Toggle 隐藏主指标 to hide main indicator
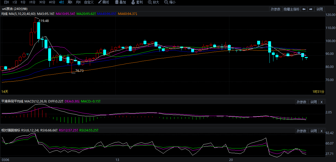Image resolution: width=336 pixels, height=162 pixels. pos(291,9)
